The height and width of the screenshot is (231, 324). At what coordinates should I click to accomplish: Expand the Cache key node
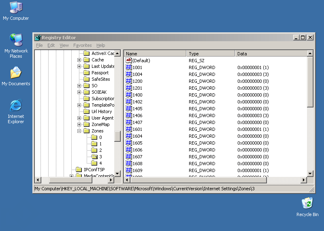point(79,60)
